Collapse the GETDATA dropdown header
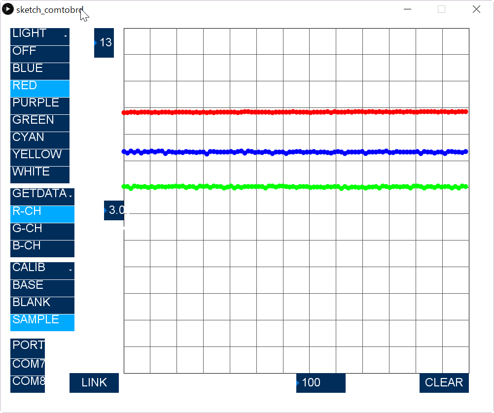The width and height of the screenshot is (494, 413). pos(42,197)
